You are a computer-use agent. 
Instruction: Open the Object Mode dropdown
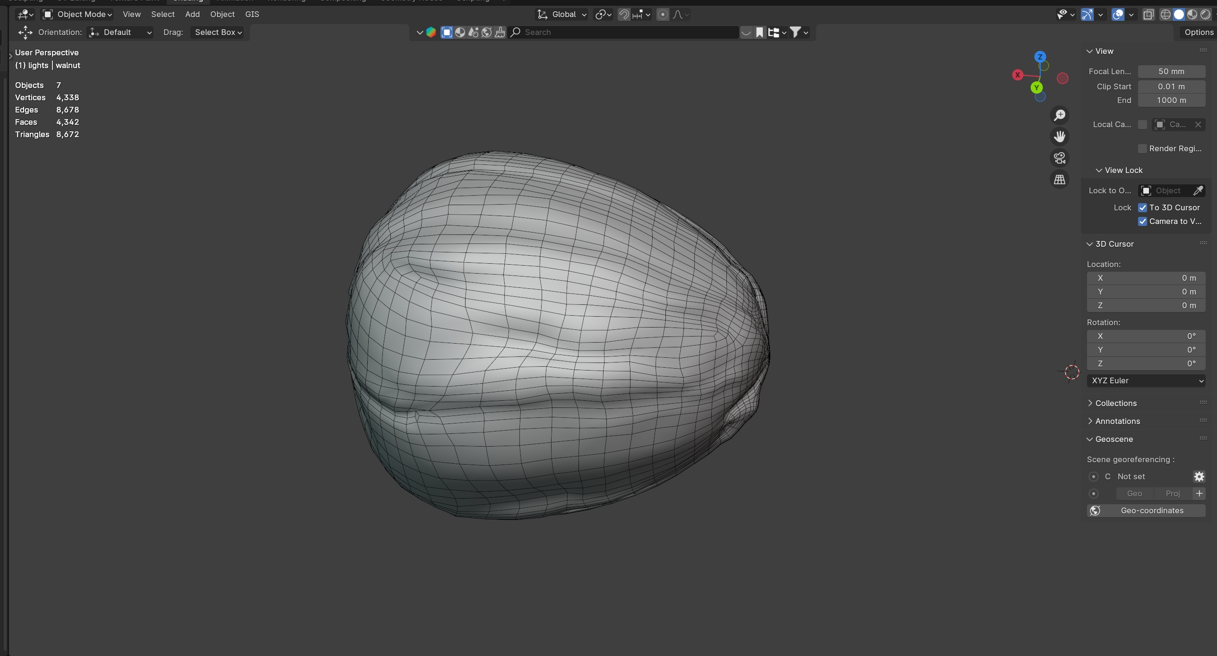tap(78, 14)
